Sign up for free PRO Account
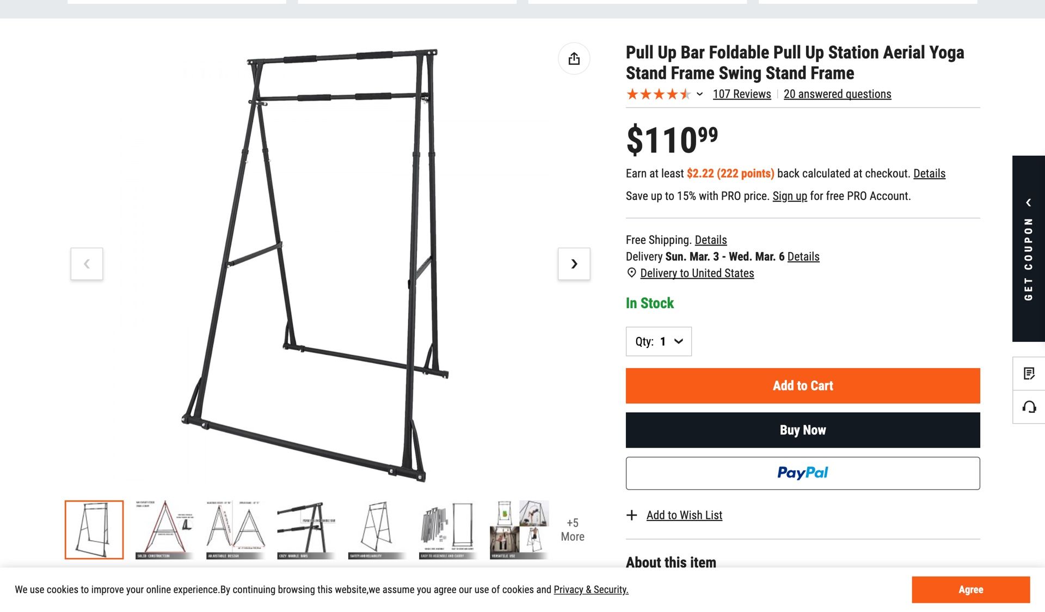The width and height of the screenshot is (1045, 612). coord(789,196)
